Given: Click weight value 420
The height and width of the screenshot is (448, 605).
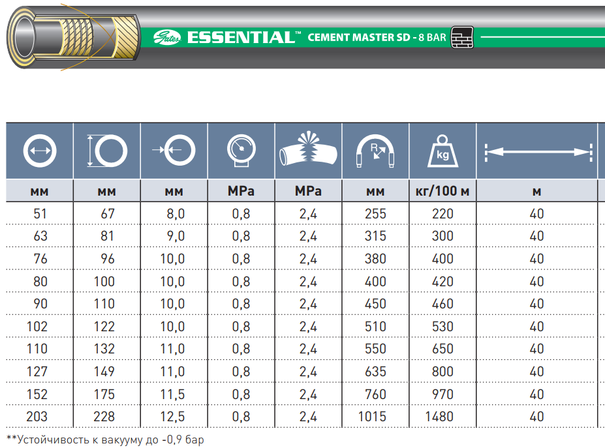Looking at the screenshot, I should [442, 282].
